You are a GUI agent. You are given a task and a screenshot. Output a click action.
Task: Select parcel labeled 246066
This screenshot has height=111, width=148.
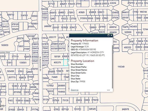[x=48, y=26]
